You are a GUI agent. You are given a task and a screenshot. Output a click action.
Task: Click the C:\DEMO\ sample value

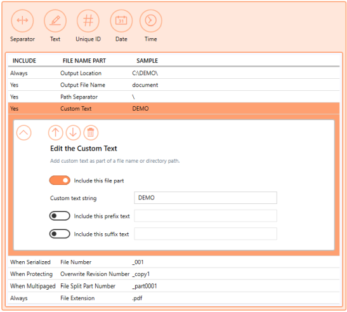[x=145, y=73]
